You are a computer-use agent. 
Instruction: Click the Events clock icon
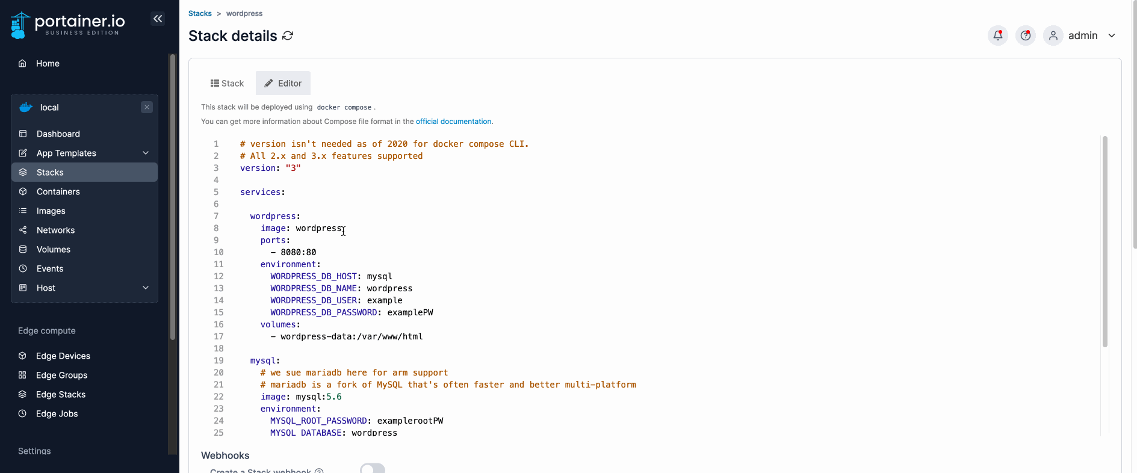coord(23,268)
